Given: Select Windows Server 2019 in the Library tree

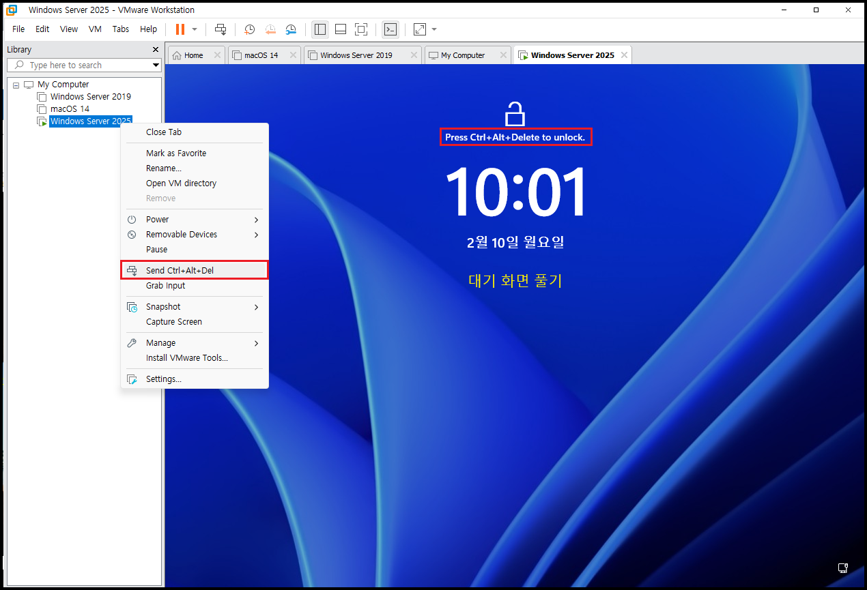Looking at the screenshot, I should [x=90, y=97].
